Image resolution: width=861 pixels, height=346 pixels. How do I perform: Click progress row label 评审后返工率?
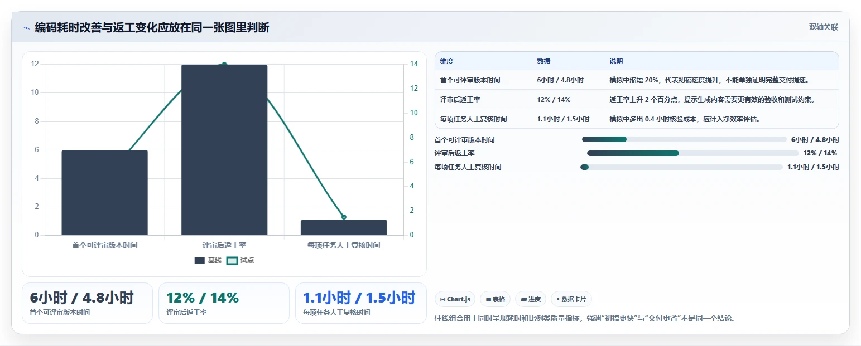pos(454,153)
